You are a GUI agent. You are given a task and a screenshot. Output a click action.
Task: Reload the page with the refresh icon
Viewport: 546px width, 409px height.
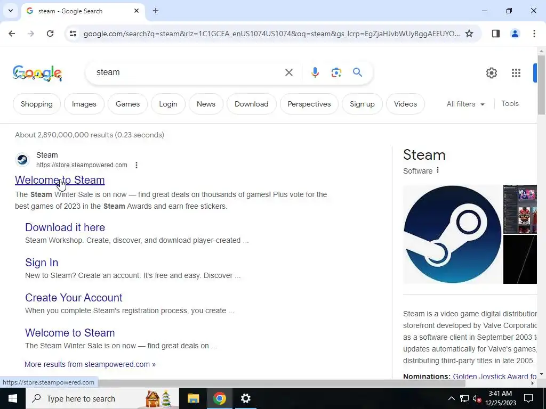pyautogui.click(x=50, y=34)
